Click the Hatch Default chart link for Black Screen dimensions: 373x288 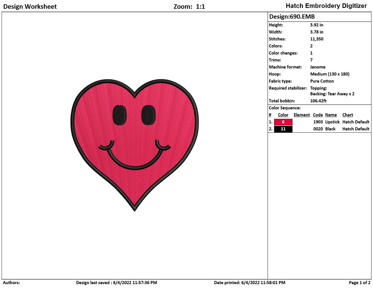(356, 129)
